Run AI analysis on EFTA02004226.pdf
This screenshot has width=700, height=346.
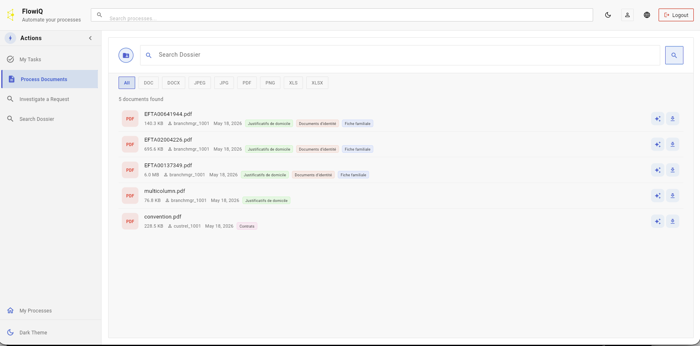coord(658,144)
